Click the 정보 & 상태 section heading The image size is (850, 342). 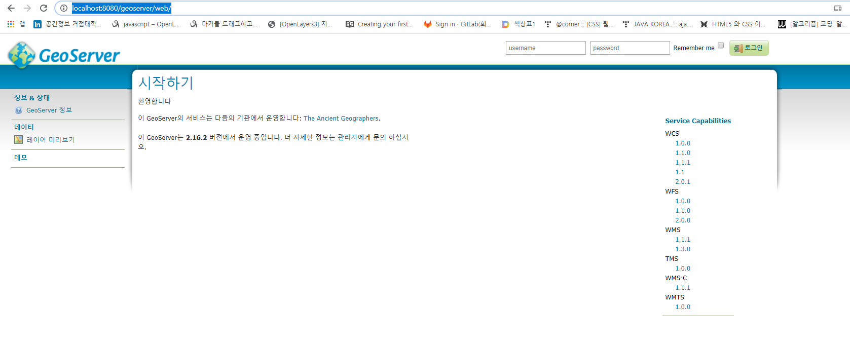point(32,98)
